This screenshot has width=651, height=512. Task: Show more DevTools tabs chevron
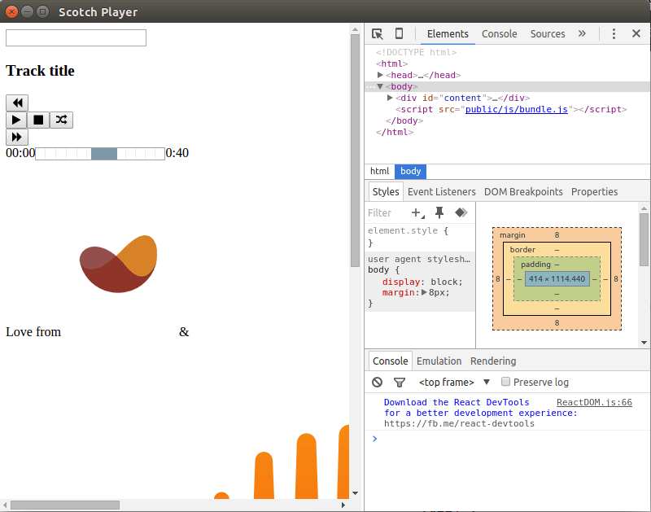click(582, 33)
